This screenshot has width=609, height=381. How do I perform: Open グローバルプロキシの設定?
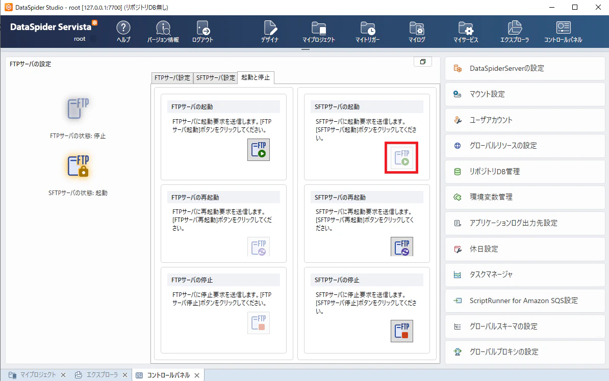(x=525, y=352)
